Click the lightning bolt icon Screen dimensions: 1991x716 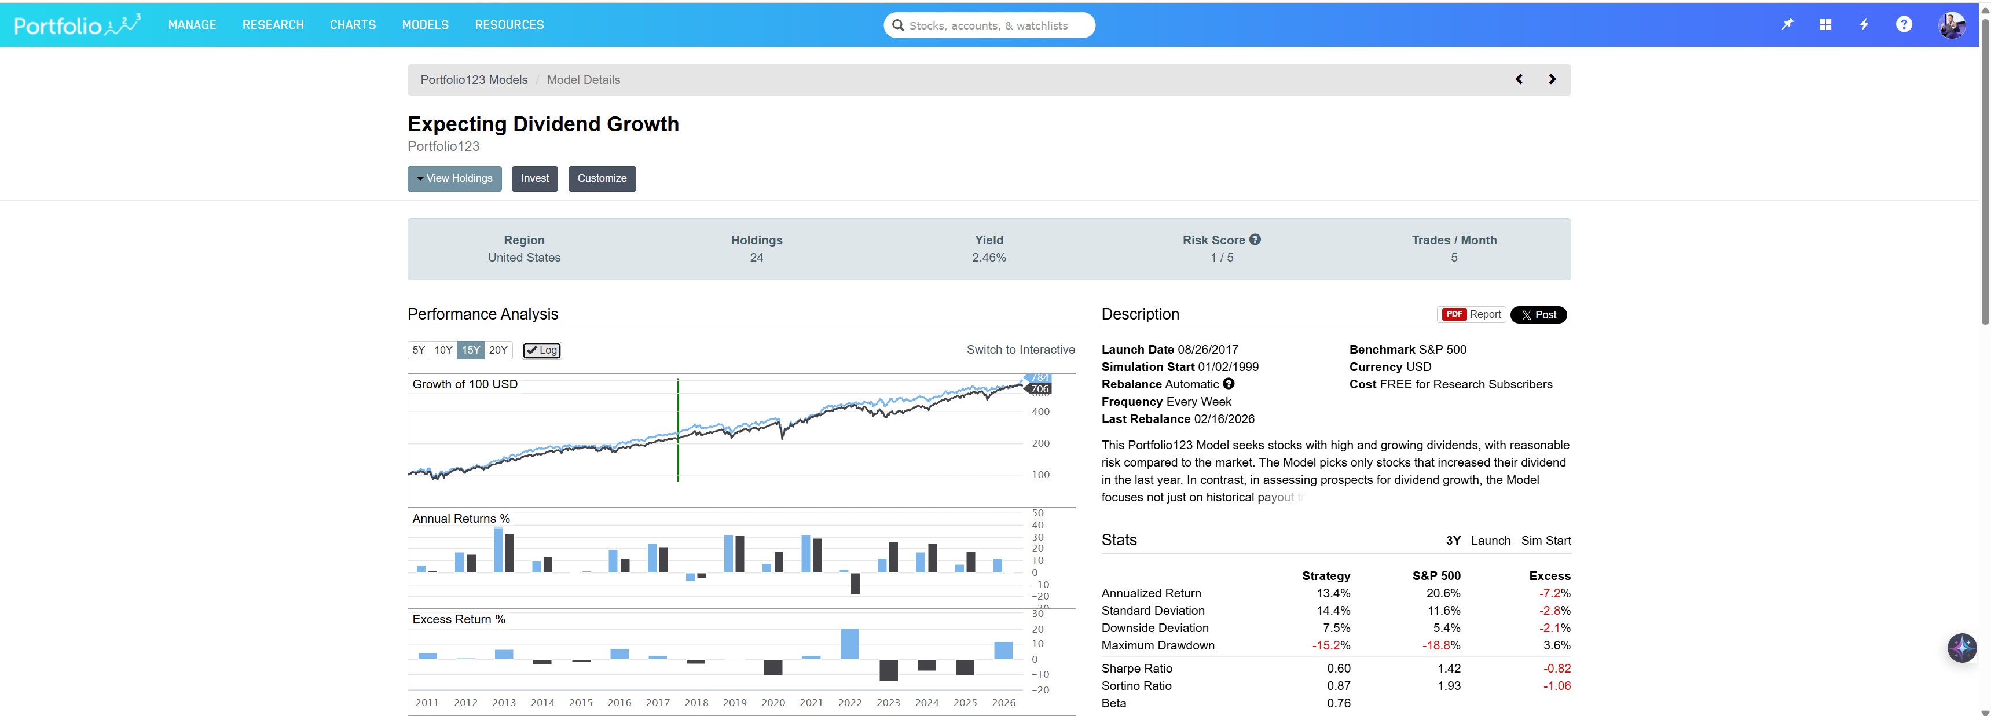pyautogui.click(x=1864, y=25)
